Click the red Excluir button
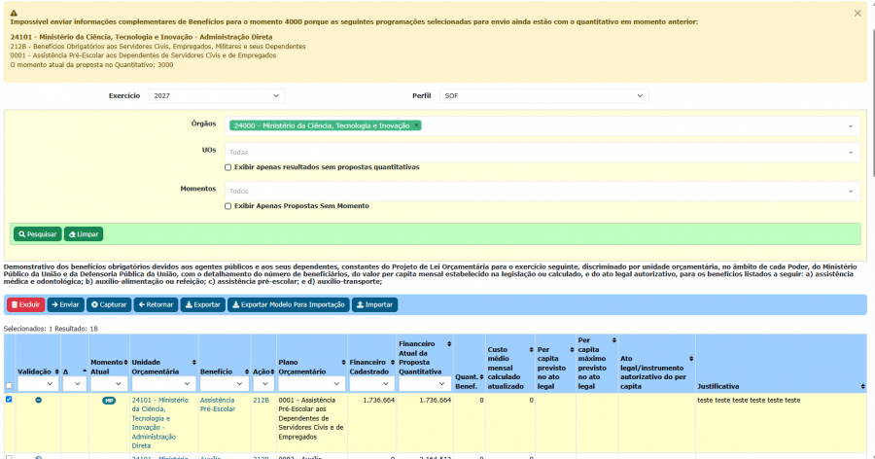Image resolution: width=875 pixels, height=459 pixels. [x=25, y=305]
